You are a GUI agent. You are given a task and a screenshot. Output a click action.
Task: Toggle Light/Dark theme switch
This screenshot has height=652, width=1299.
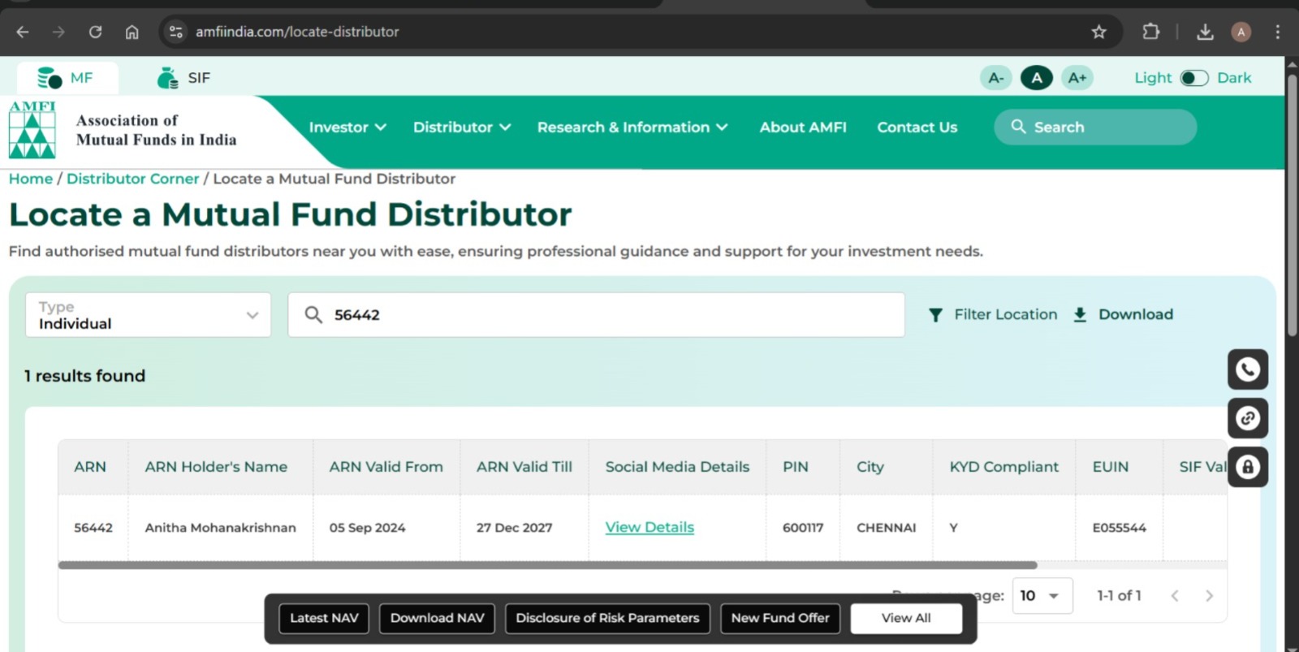click(1194, 78)
